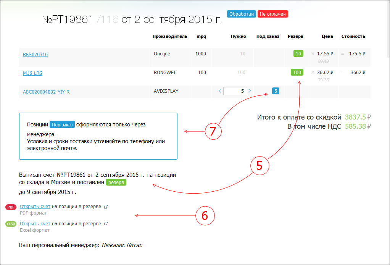Click external link icon beside Excel invoice

pyautogui.click(x=106, y=224)
